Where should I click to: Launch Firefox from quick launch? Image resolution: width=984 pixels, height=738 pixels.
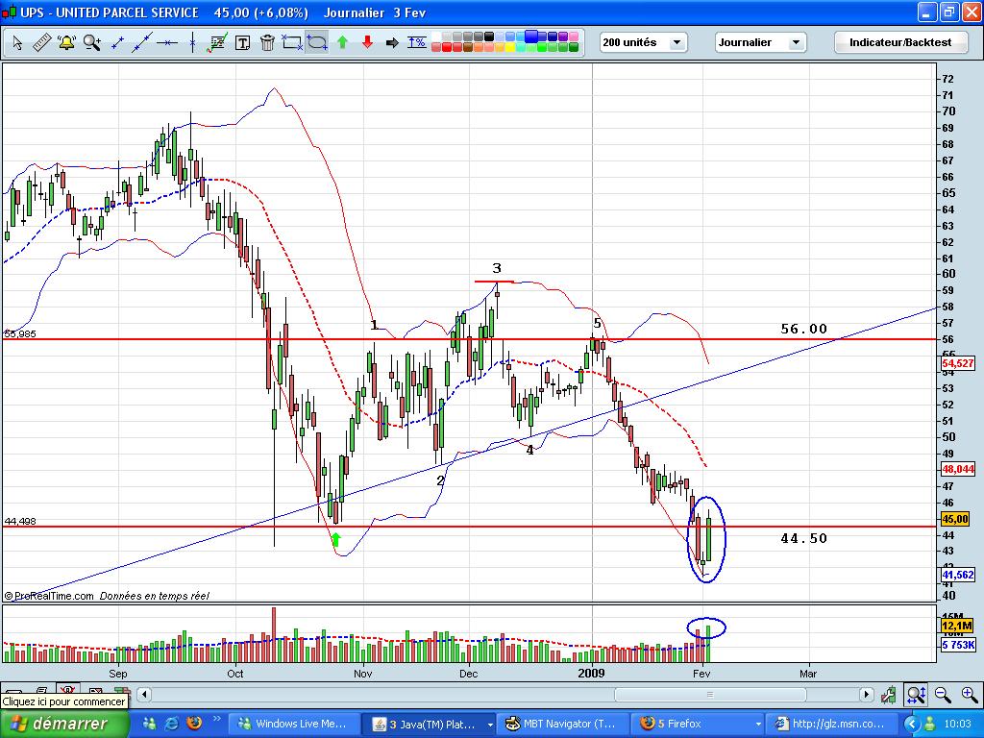tap(194, 724)
